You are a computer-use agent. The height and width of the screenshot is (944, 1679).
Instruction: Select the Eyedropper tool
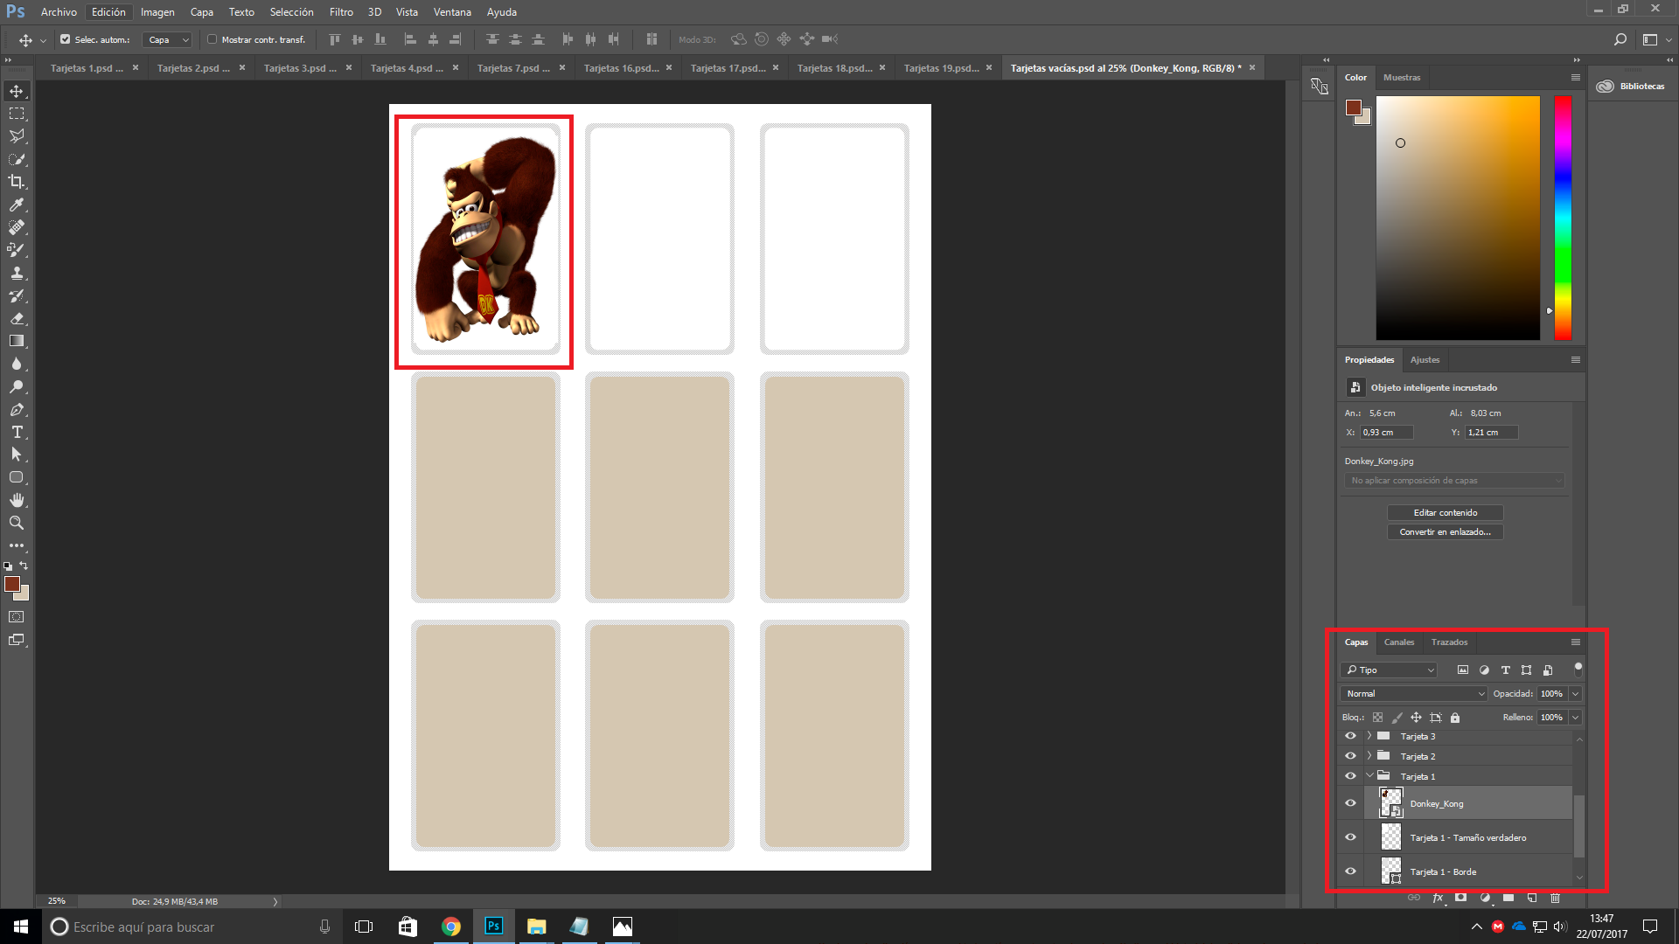coord(17,205)
